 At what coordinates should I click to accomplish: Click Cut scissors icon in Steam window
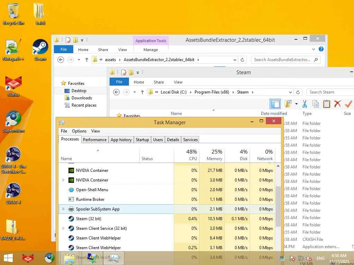click(305, 104)
